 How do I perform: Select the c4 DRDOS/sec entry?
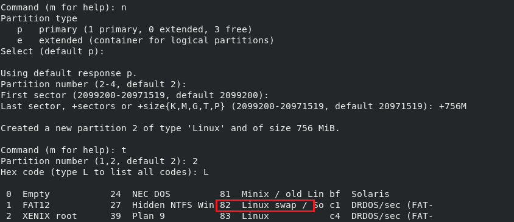(x=381, y=217)
